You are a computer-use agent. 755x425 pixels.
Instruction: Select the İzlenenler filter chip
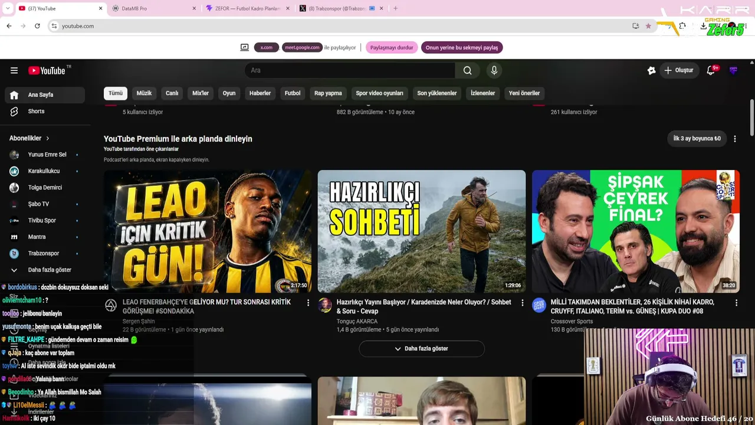click(482, 93)
